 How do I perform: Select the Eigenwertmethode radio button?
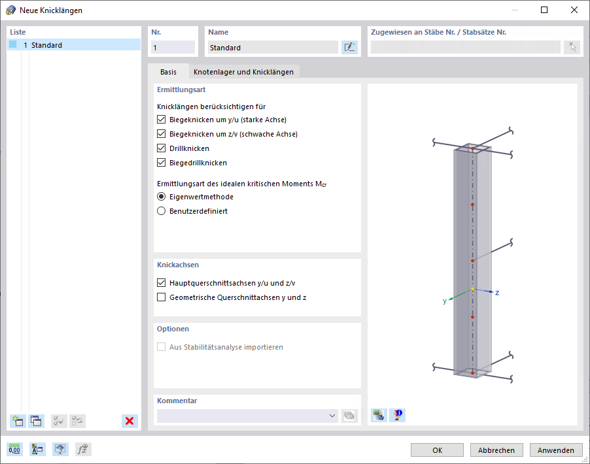point(161,197)
